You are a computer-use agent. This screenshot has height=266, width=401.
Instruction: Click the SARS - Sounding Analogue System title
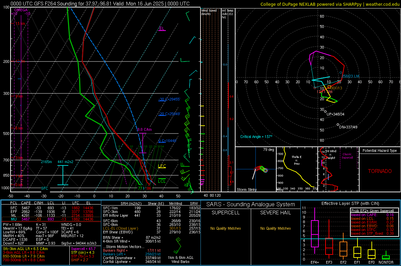click(250, 205)
